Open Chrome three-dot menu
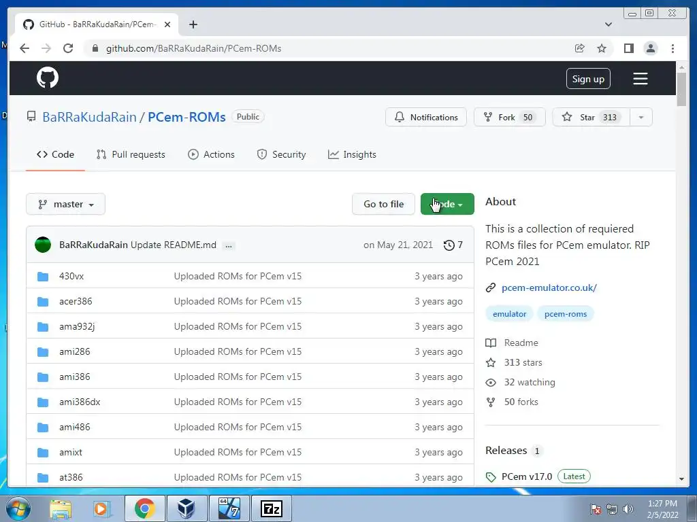Viewport: 697px width, 522px height. (x=672, y=48)
